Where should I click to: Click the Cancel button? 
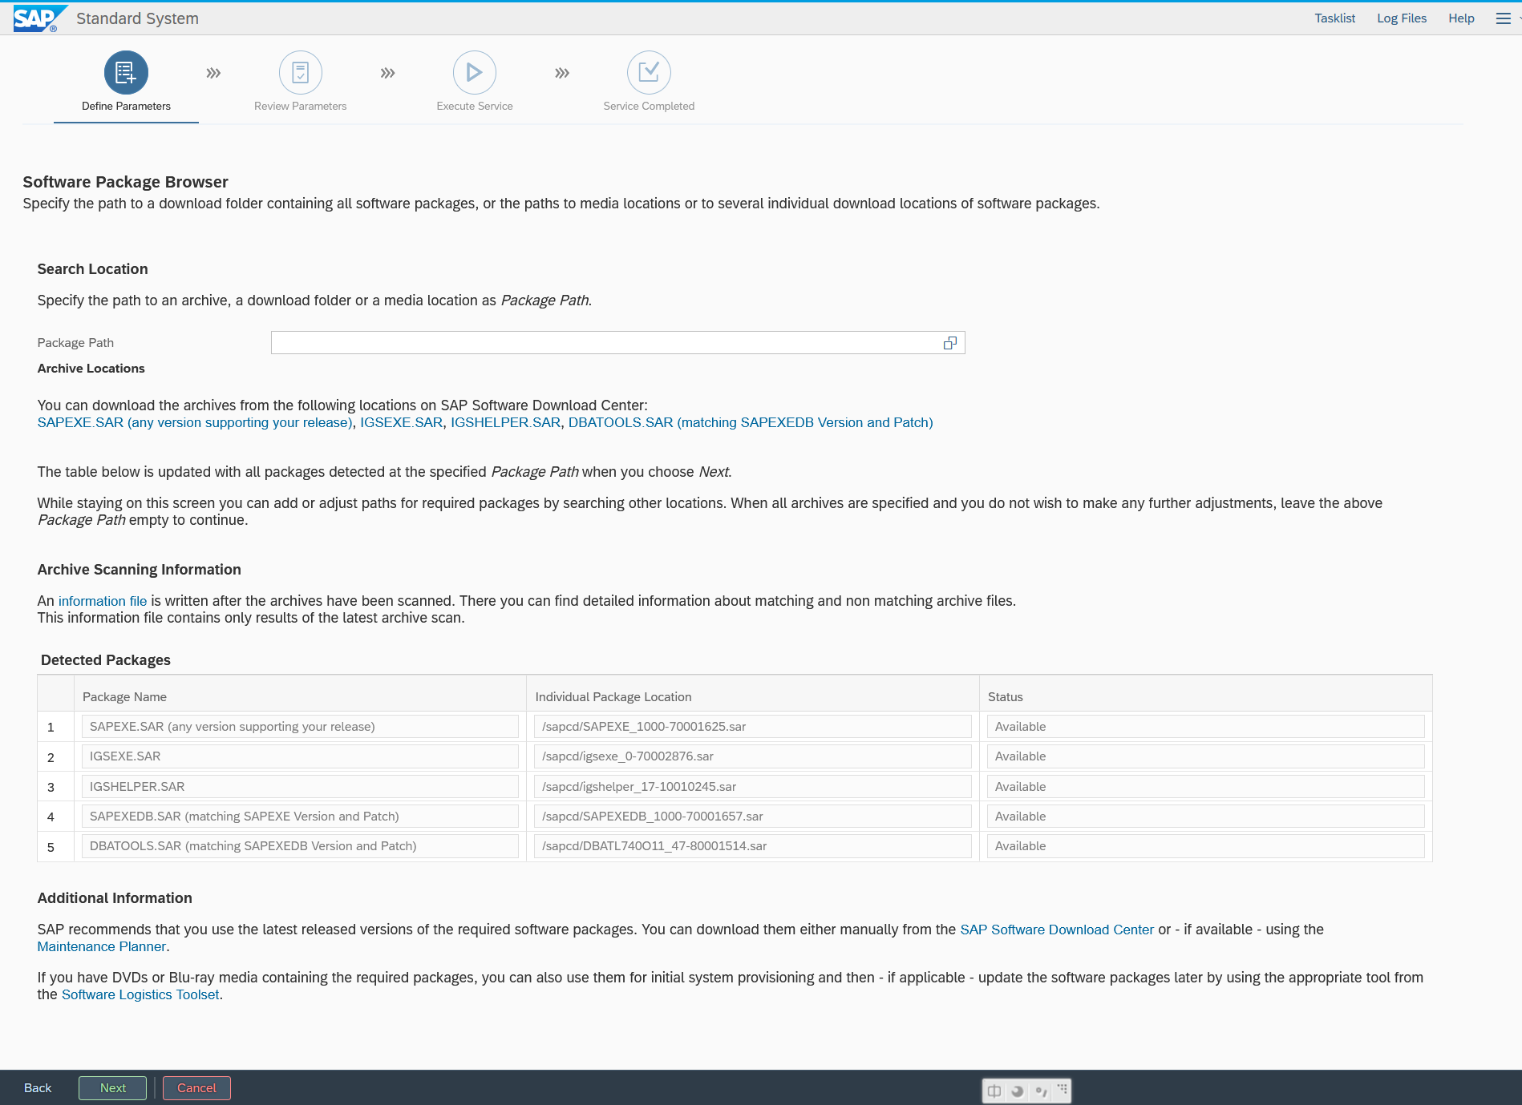pos(196,1088)
